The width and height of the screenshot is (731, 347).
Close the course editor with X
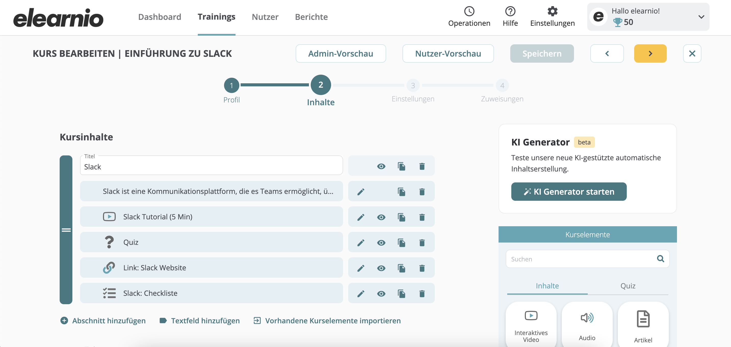pos(692,53)
